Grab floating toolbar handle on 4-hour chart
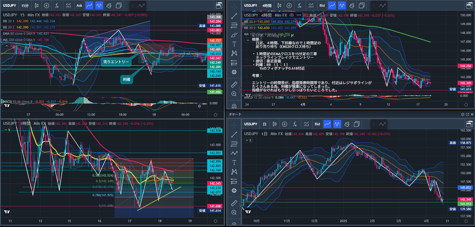Image resolution: width=475 pixels, height=227 pixels. 374,5
